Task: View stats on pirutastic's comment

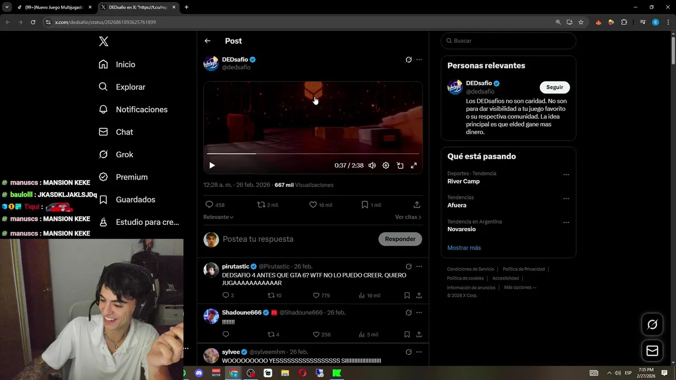Action: 369,296
